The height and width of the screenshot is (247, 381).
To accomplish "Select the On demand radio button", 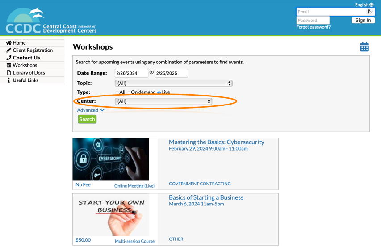I will 129,93.
